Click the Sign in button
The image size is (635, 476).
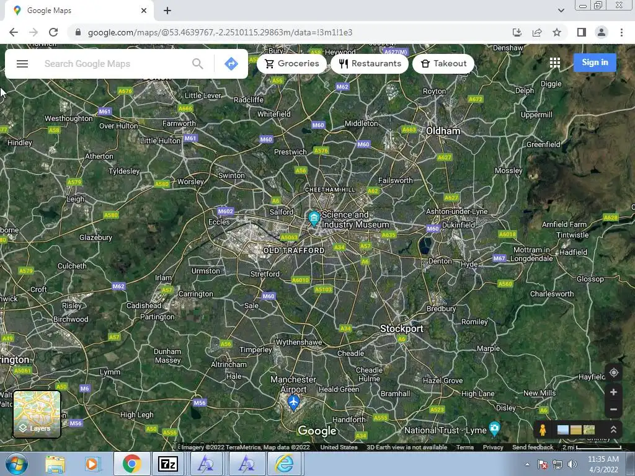(x=595, y=63)
